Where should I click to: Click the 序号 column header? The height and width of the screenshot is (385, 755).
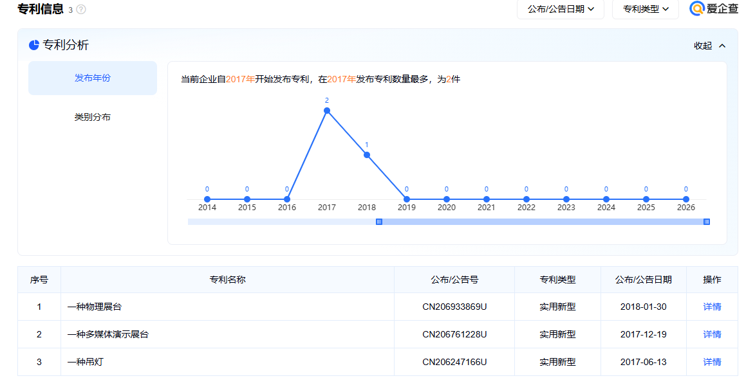tap(39, 280)
